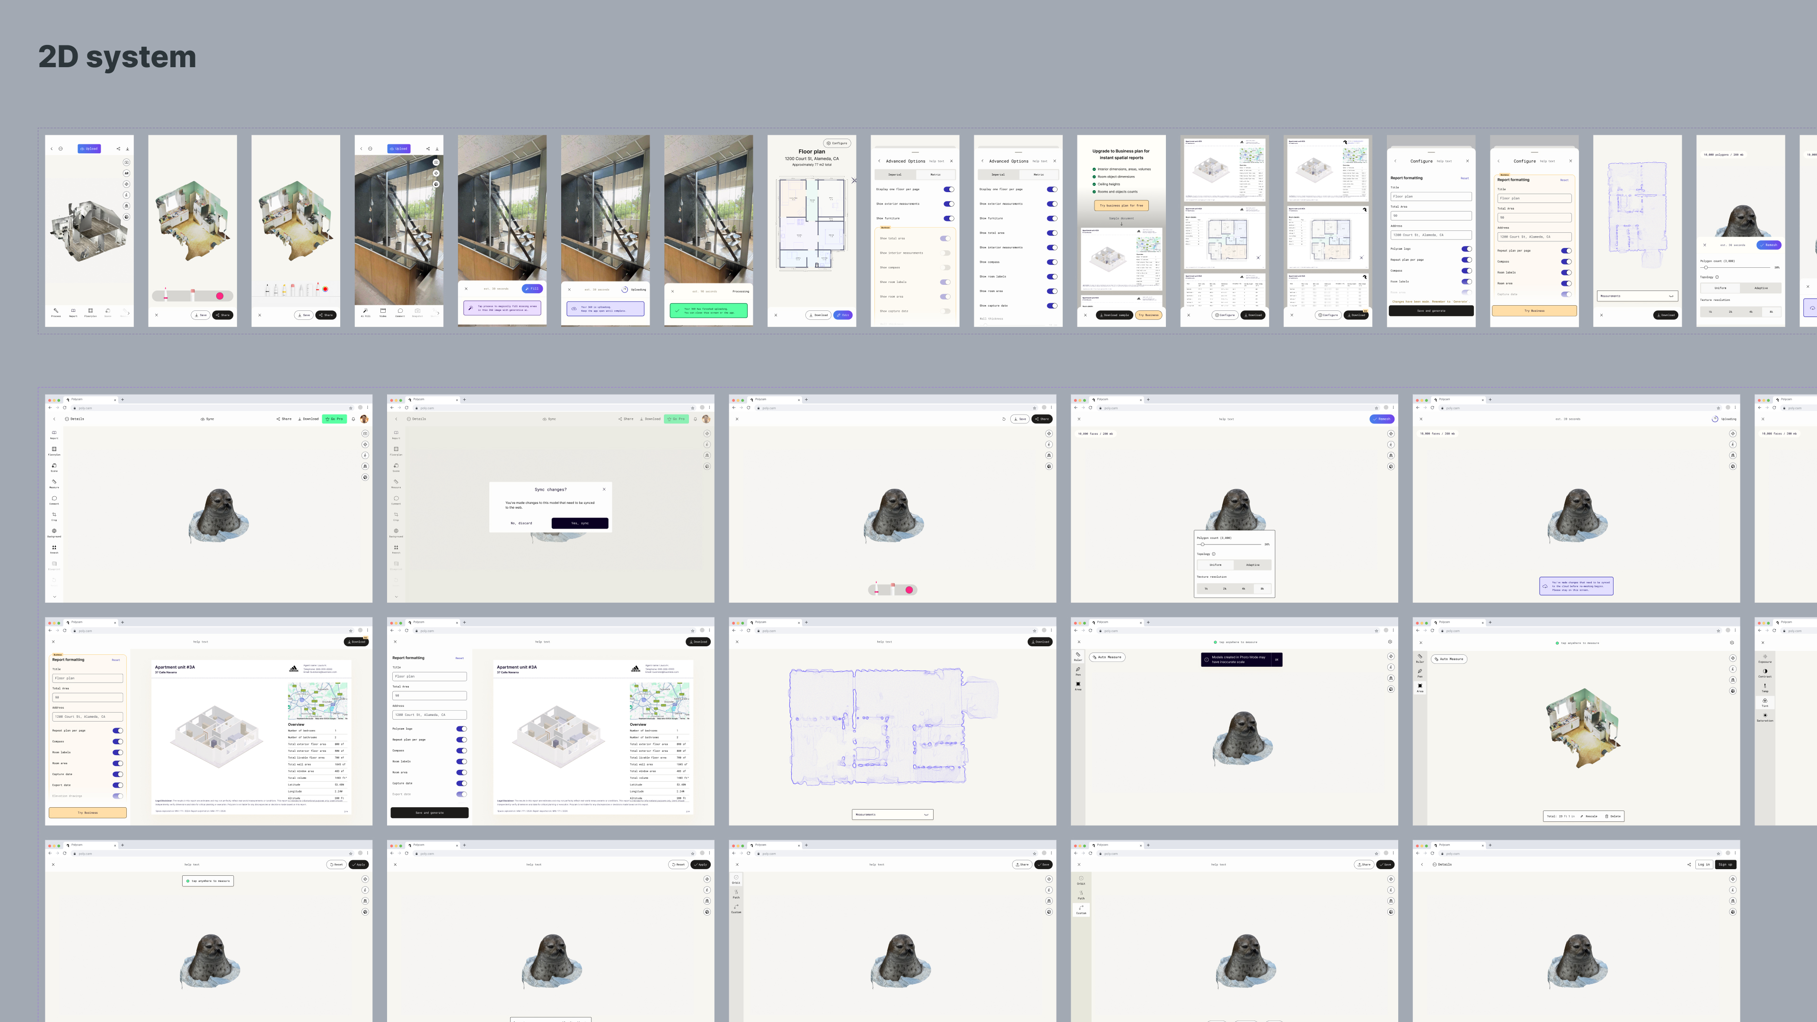Viewport: 1817px width, 1022px height.
Task: Toggle Show capture date in fully-enabled Advanced Options panel
Action: (1052, 305)
